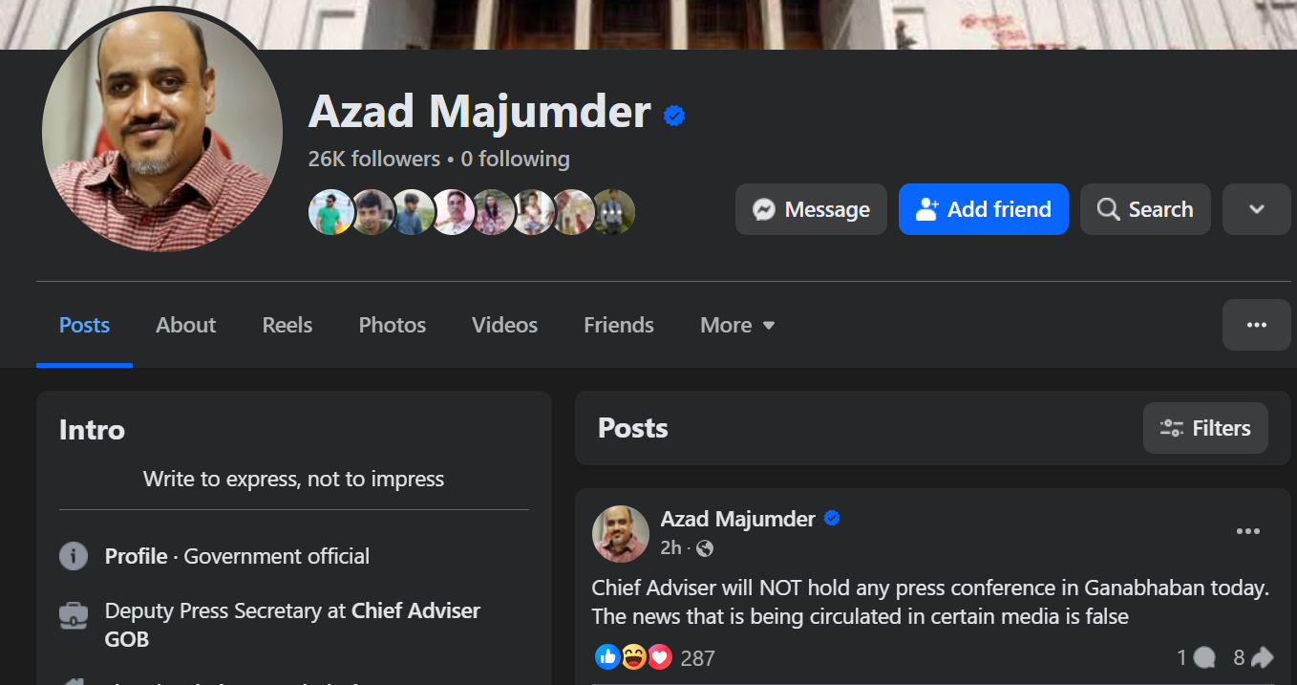Open the large profile picture
The width and height of the screenshot is (1297, 685).
click(x=162, y=132)
